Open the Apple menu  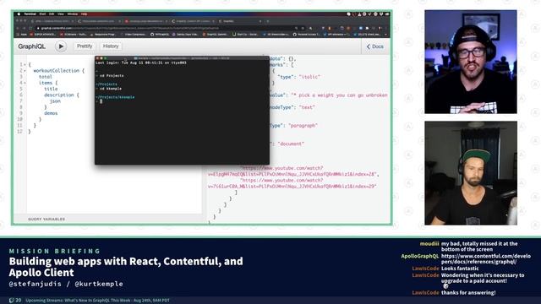[x=19, y=14]
